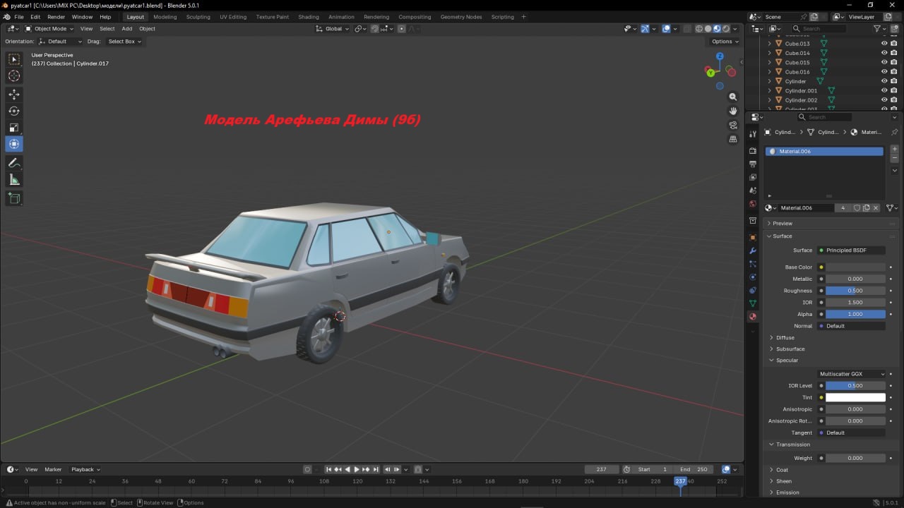Click Principled BSDF surface shader button
The height and width of the screenshot is (508, 904).
tap(850, 250)
